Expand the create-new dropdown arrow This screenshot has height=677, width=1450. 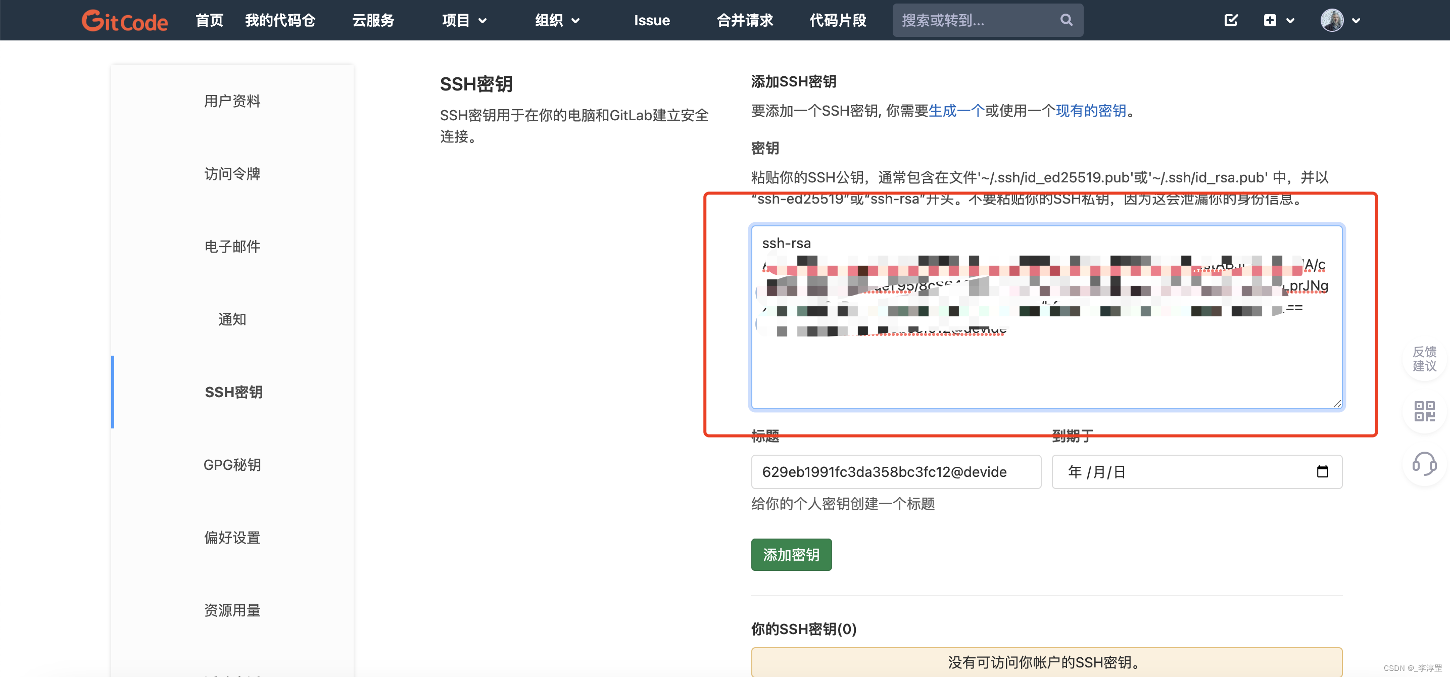pyautogui.click(x=1291, y=21)
